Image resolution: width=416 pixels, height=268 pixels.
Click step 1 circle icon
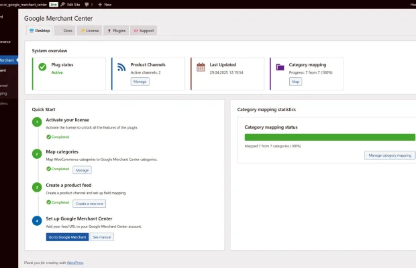pyautogui.click(x=37, y=122)
